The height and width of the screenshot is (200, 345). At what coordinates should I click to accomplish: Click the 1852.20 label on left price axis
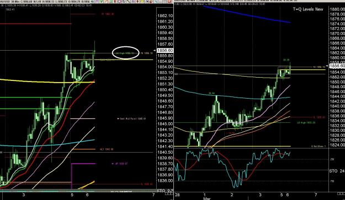pos(165,78)
